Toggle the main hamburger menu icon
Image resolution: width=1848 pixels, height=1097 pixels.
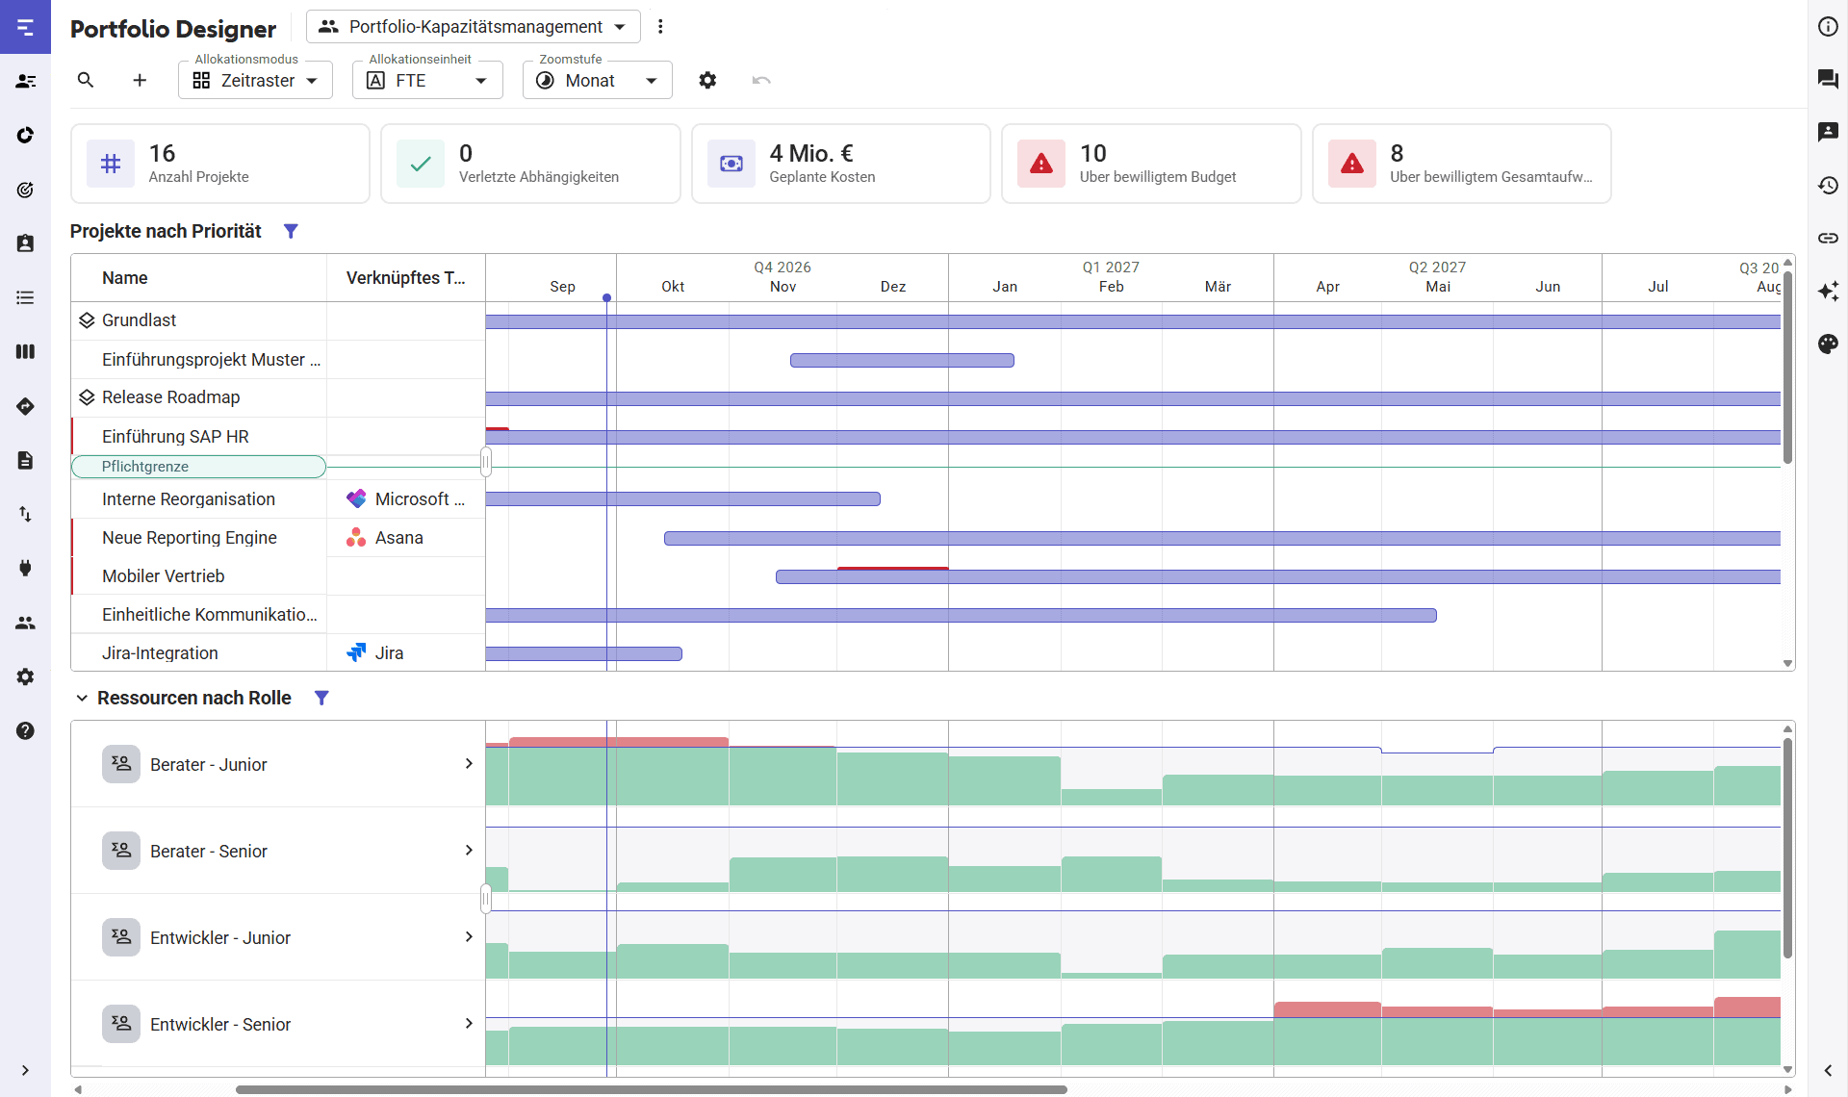click(26, 27)
